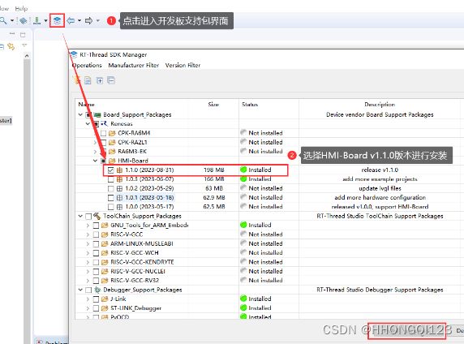Viewport: 464px width, 344px height.
Task: Check the Debugger_Support_Packages checkbox
Action: (88, 290)
